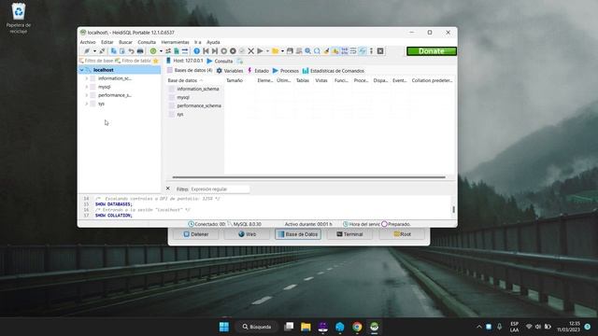Viewport: 598px width, 336px height.
Task: Close the filter panel with the X
Action: pyautogui.click(x=168, y=189)
